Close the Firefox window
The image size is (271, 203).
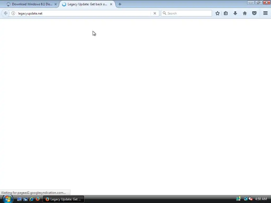click(x=267, y=3)
